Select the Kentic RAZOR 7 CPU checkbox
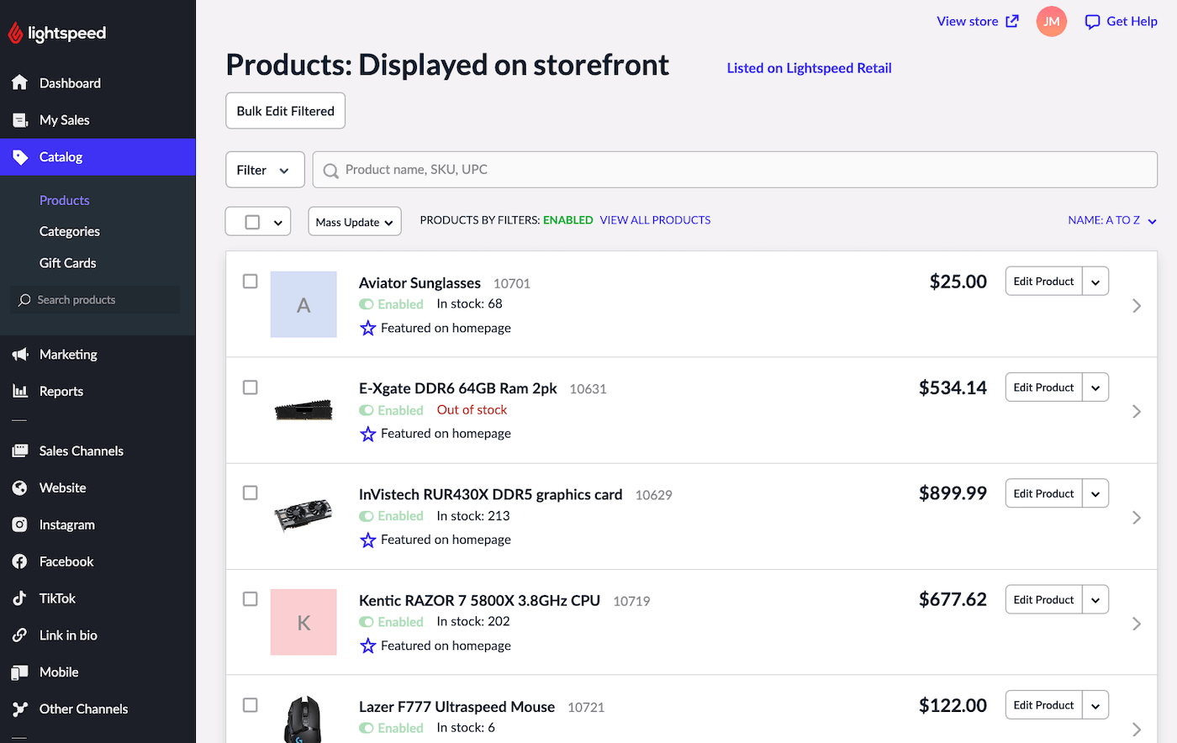This screenshot has width=1177, height=743. (x=251, y=599)
